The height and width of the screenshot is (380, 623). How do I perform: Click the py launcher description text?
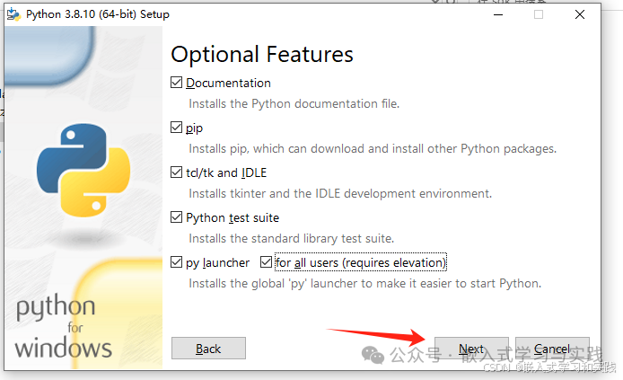(x=364, y=283)
